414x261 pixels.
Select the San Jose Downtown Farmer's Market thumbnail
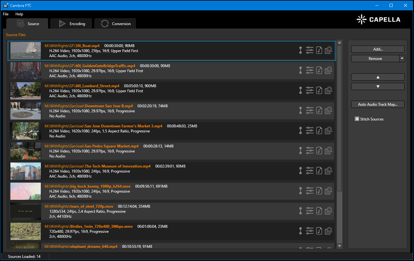25,131
